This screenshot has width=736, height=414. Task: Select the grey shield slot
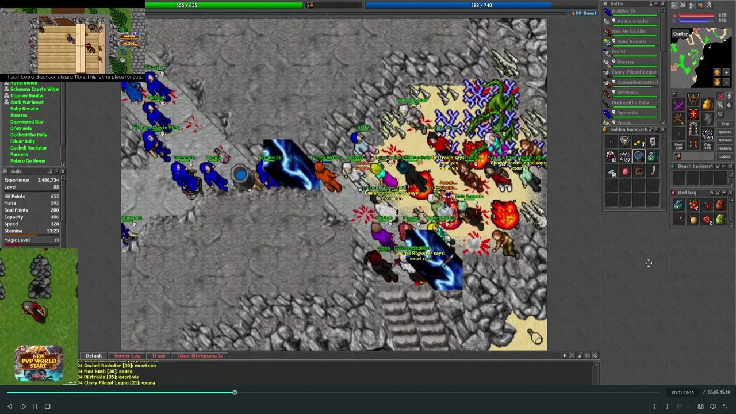coord(708,118)
